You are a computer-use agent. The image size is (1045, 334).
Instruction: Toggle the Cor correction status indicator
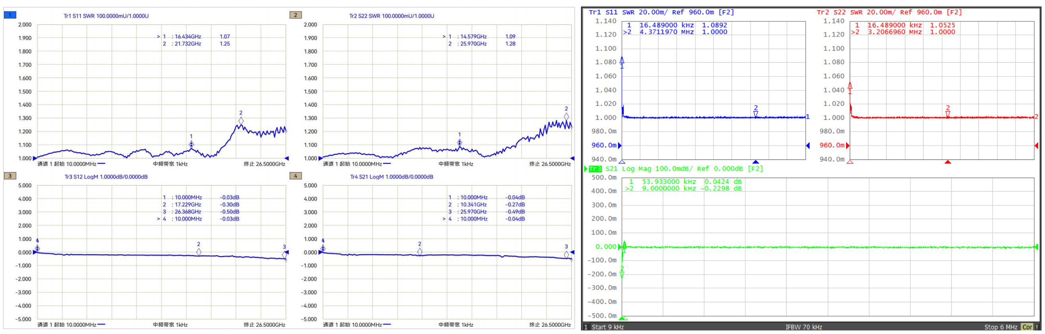coord(1027,327)
